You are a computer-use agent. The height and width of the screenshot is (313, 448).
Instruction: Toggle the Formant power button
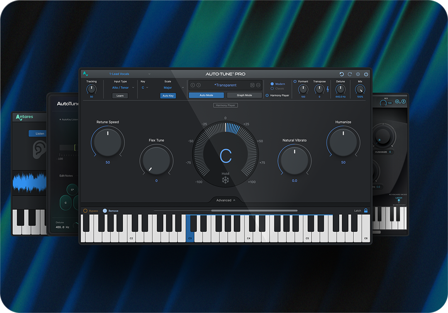click(295, 81)
